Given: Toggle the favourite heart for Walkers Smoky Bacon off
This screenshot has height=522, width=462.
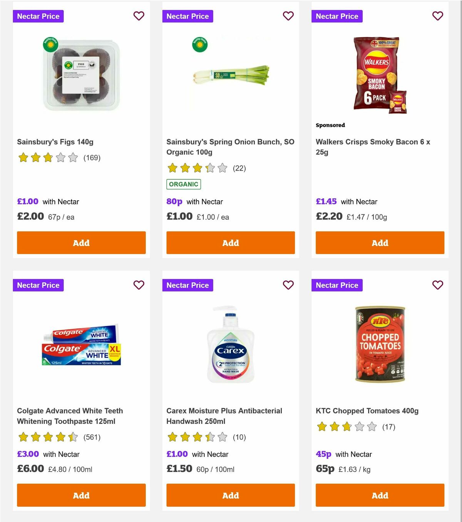Looking at the screenshot, I should click(x=437, y=16).
